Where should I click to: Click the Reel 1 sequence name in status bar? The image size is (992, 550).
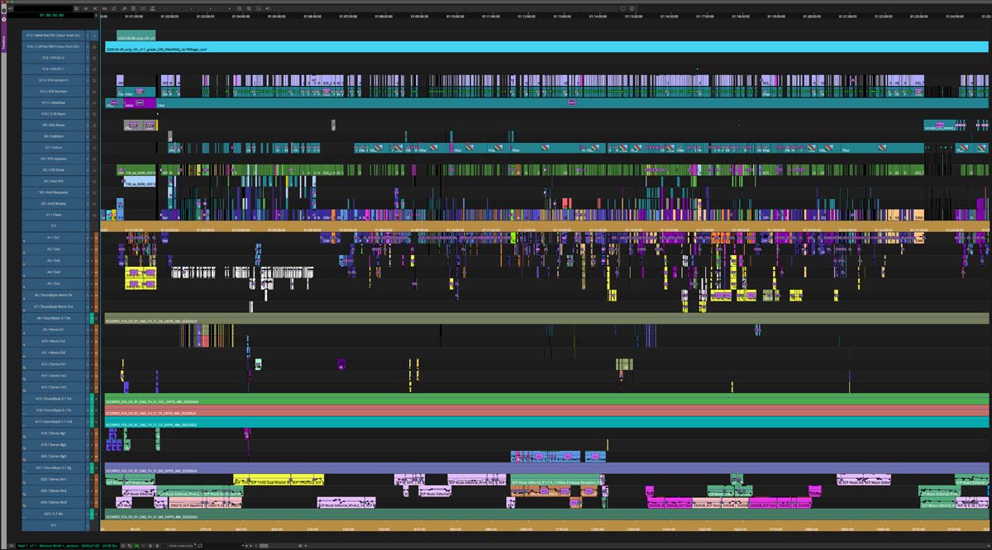(x=68, y=545)
